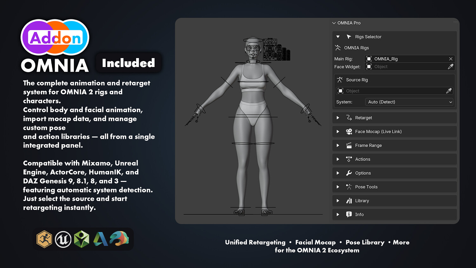Click the Rigs Selector cursor icon
The width and height of the screenshot is (476, 268).
click(349, 37)
